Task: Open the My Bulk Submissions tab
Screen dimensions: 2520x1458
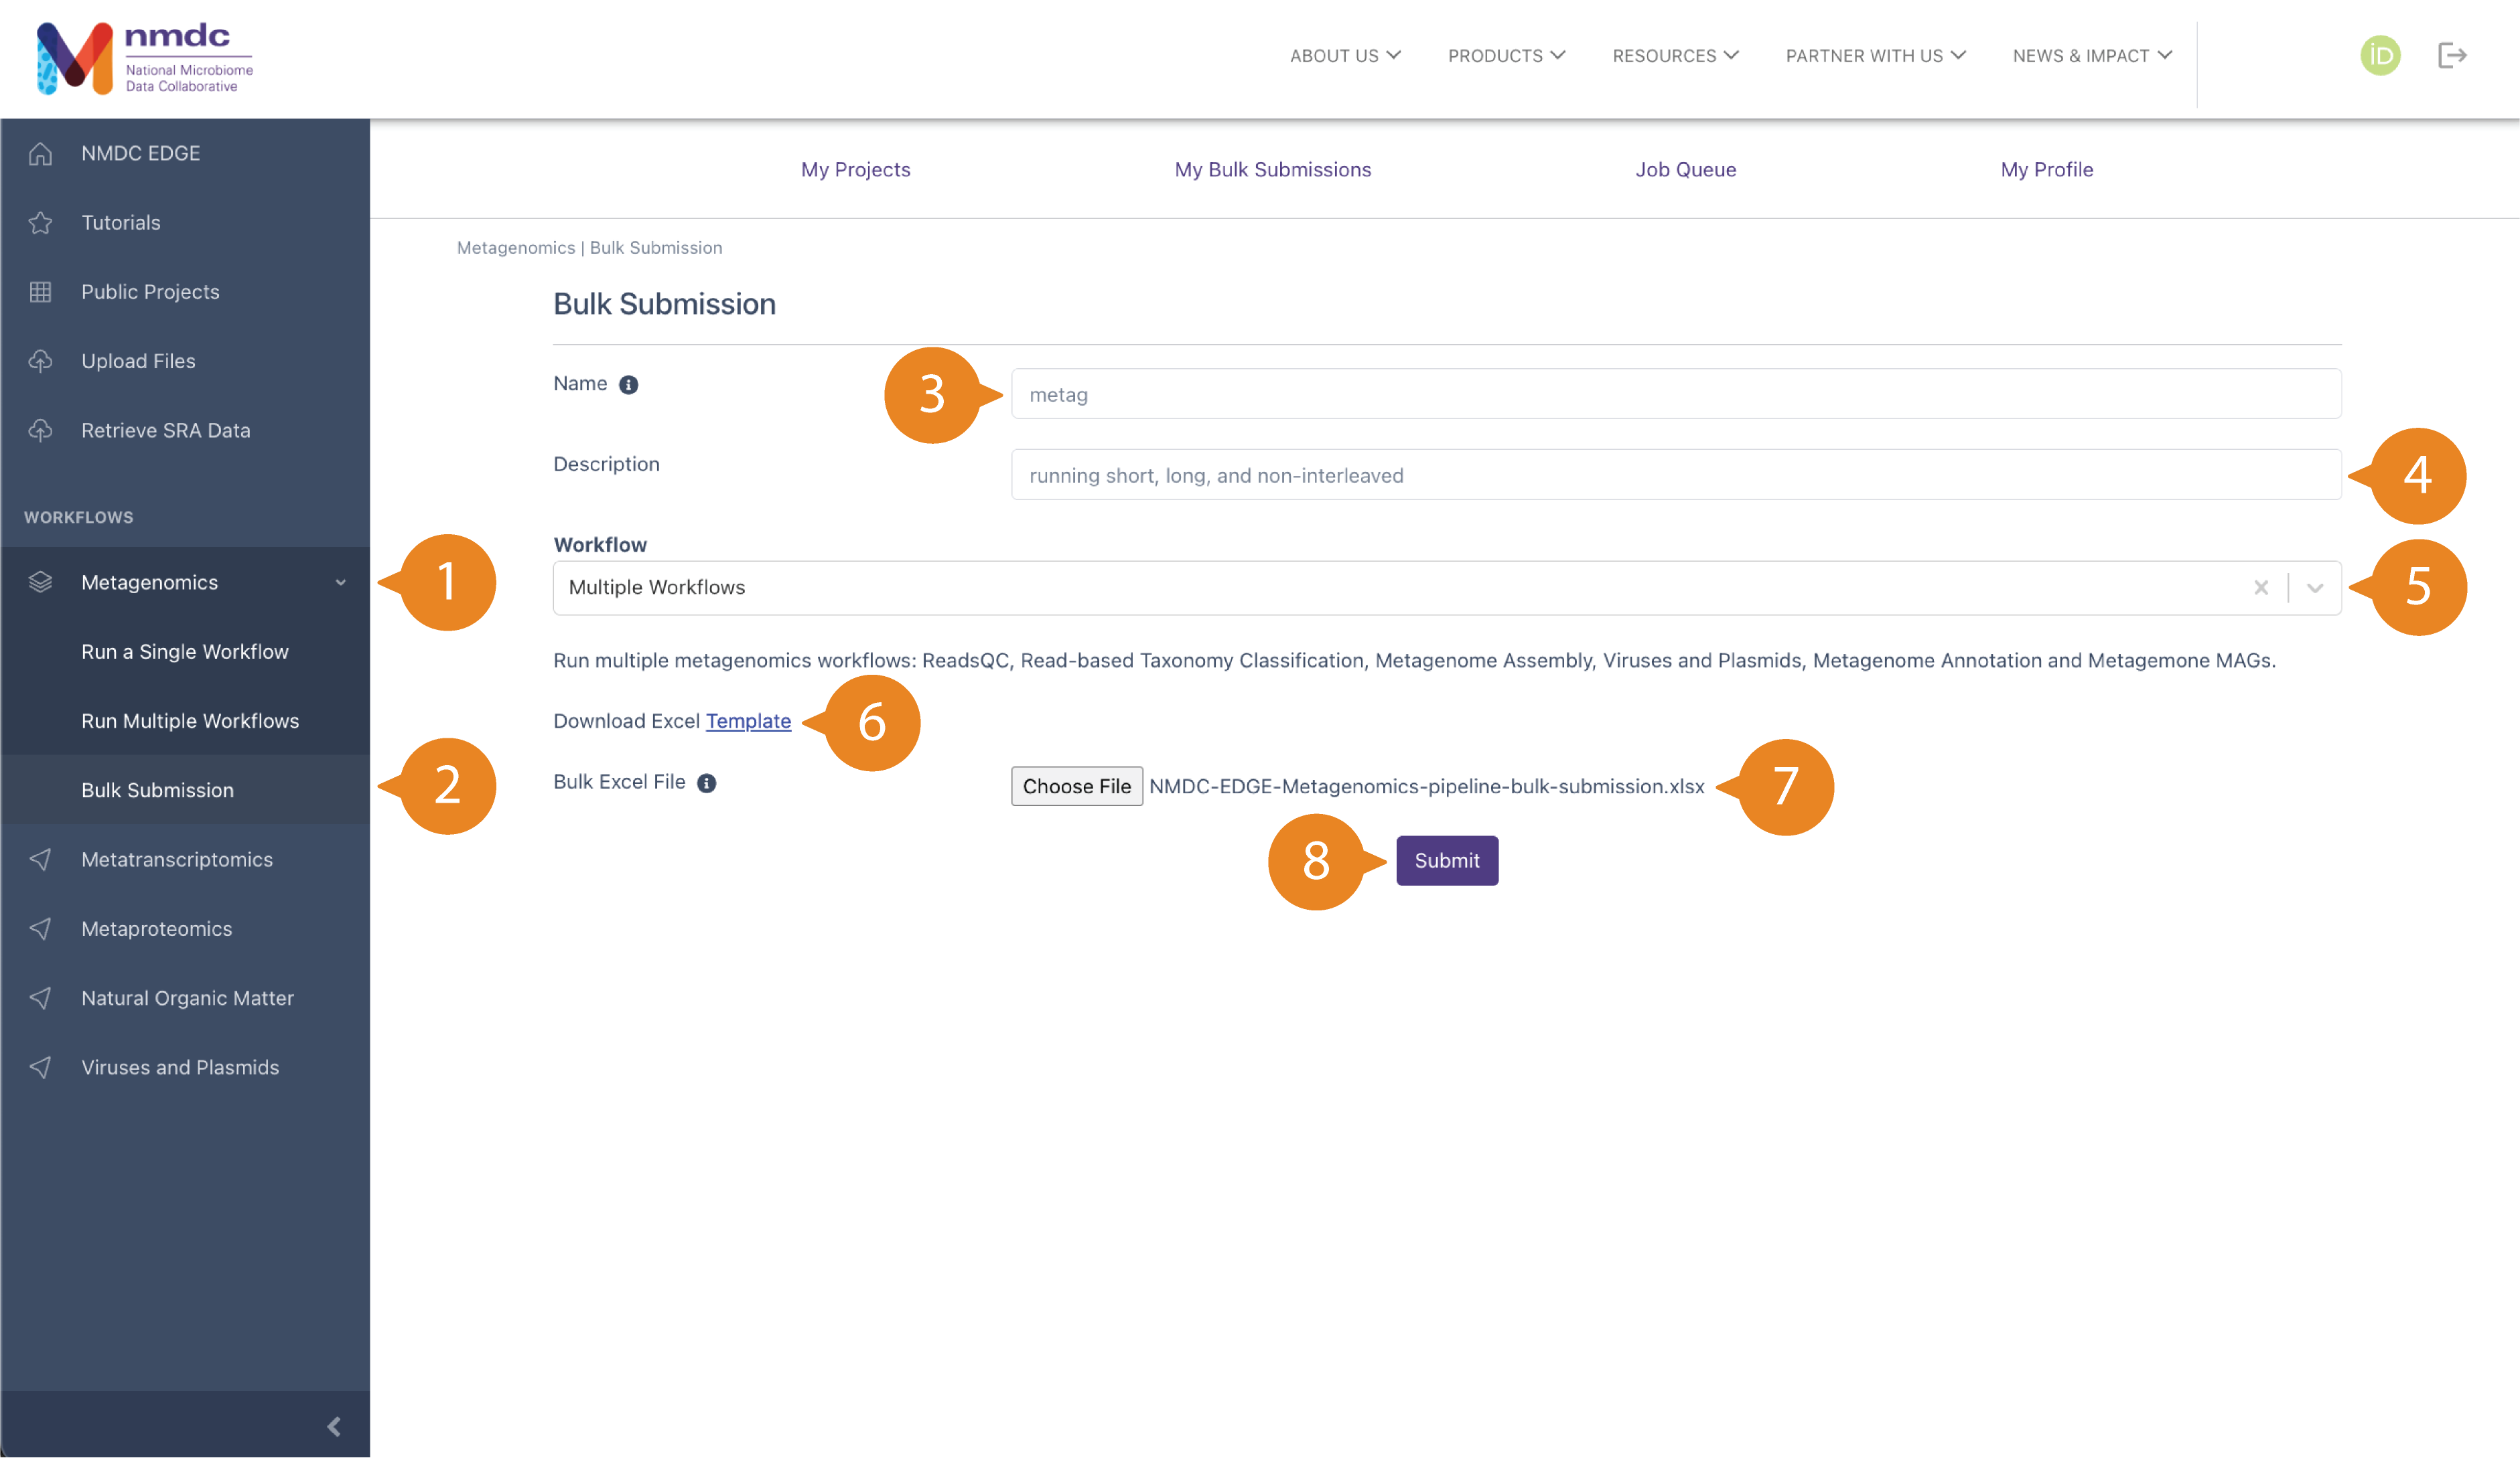Action: pyautogui.click(x=1272, y=169)
